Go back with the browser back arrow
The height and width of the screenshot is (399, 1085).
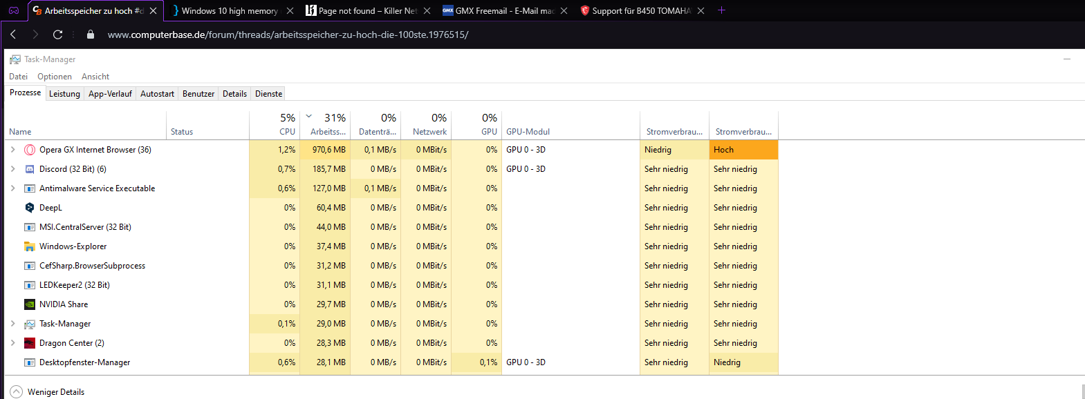(13, 35)
